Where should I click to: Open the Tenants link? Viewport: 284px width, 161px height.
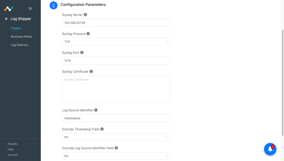pyautogui.click(x=12, y=144)
